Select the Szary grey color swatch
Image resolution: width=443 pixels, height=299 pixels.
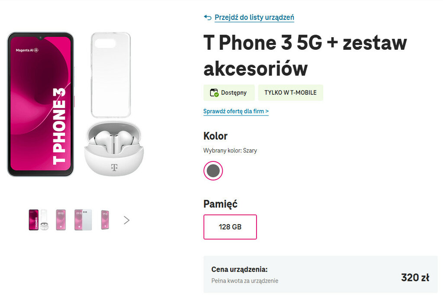213,170
